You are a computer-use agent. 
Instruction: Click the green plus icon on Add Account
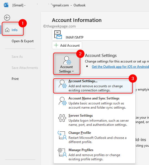tap(56, 45)
